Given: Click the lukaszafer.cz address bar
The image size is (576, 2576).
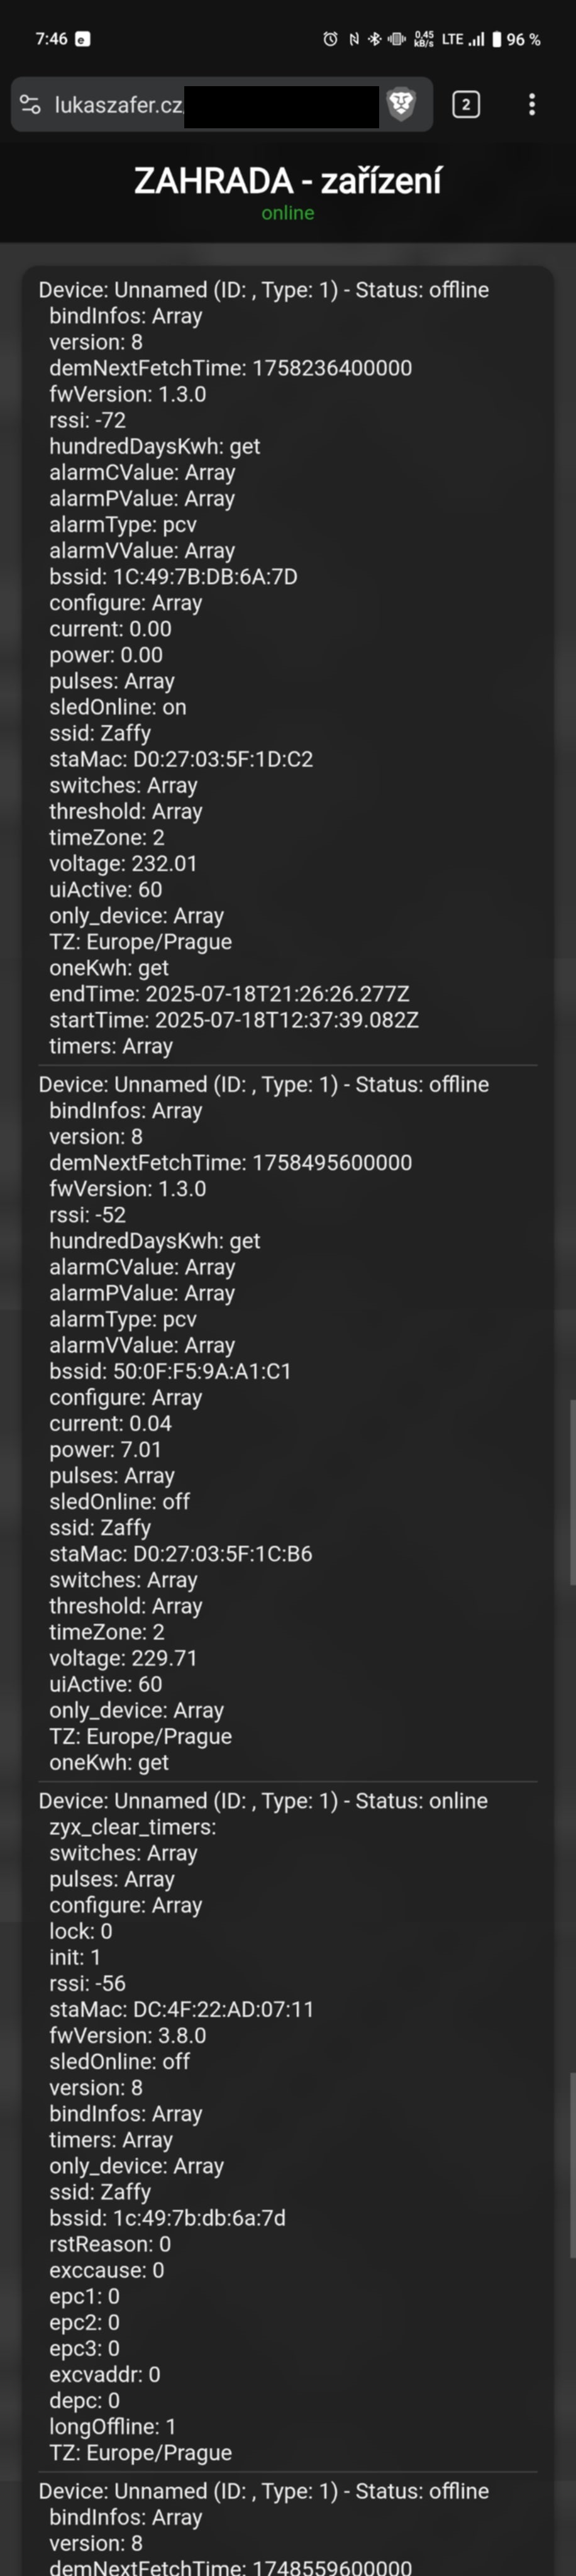Looking at the screenshot, I should point(118,104).
